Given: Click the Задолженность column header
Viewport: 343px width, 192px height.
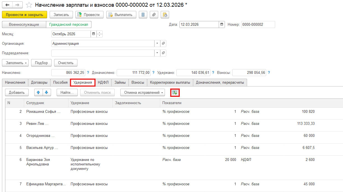Looking at the screenshot, I should click(136, 103).
